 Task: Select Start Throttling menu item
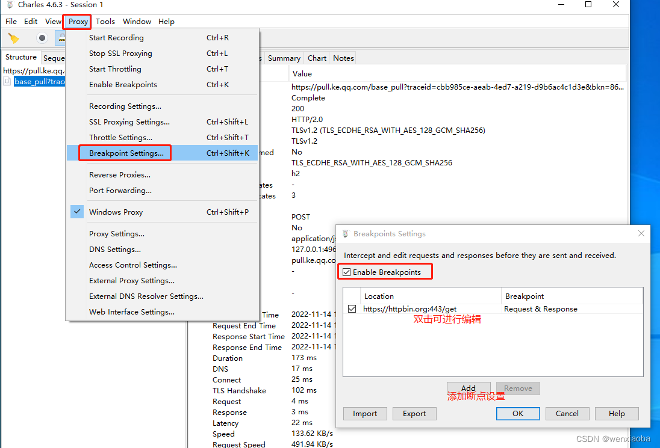(x=162, y=69)
